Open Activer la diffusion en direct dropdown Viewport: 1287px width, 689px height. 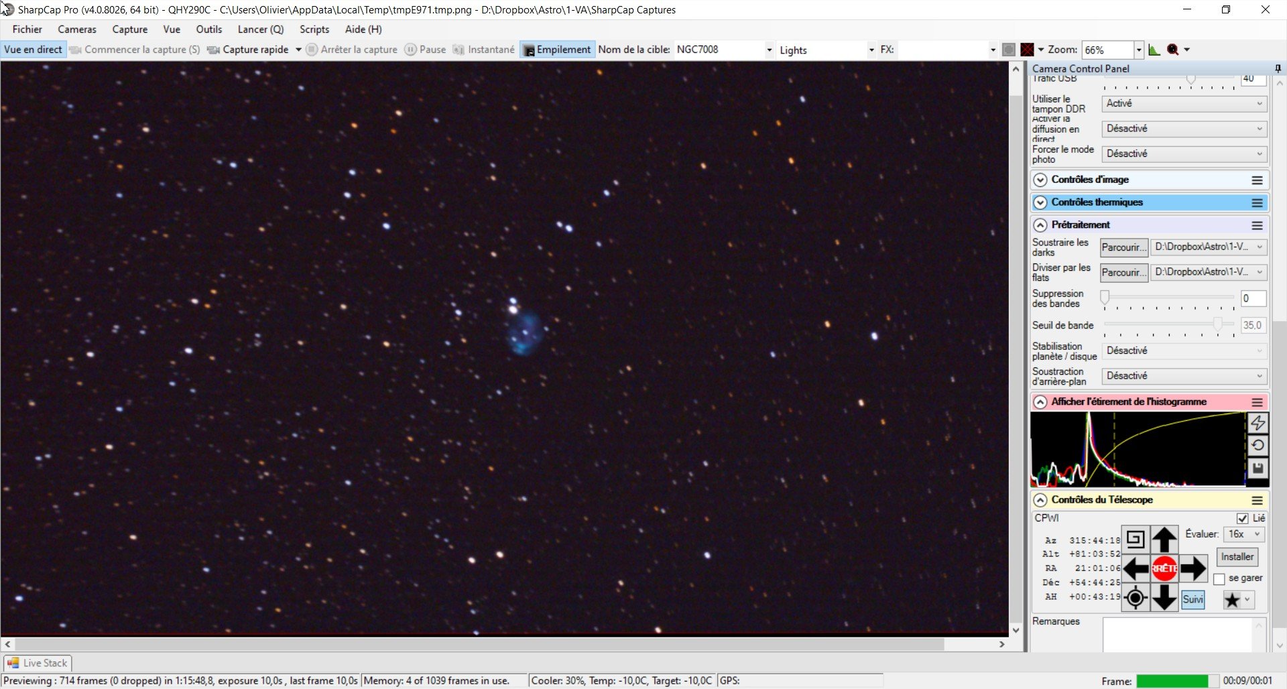pyautogui.click(x=1184, y=129)
